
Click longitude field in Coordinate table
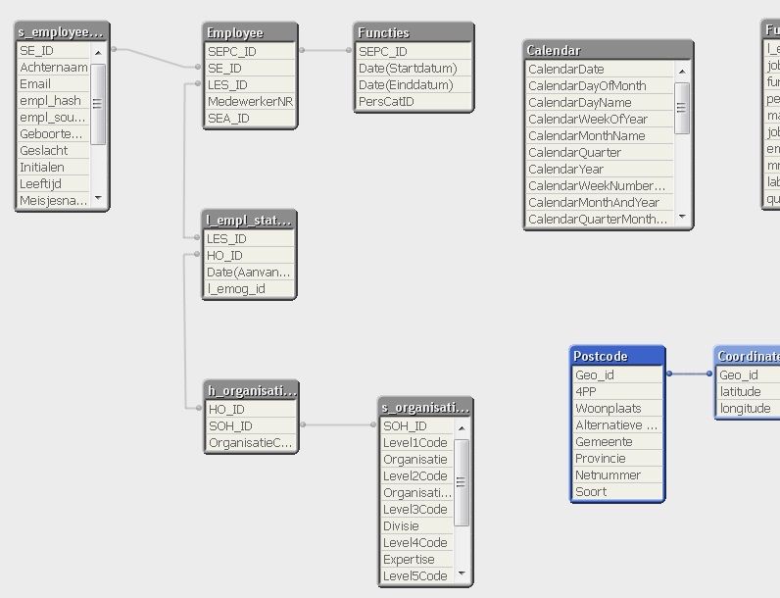(749, 409)
